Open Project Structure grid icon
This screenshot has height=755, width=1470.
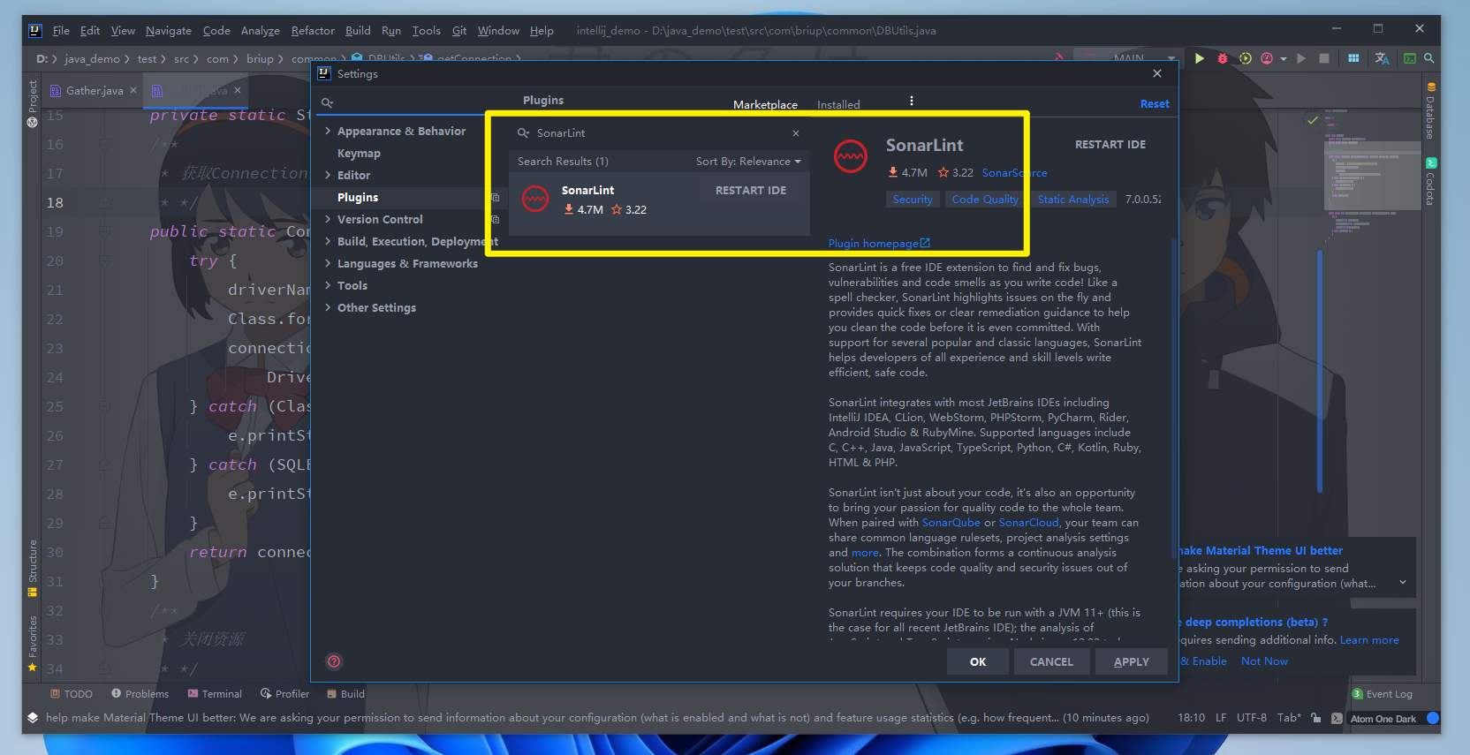pos(1353,58)
